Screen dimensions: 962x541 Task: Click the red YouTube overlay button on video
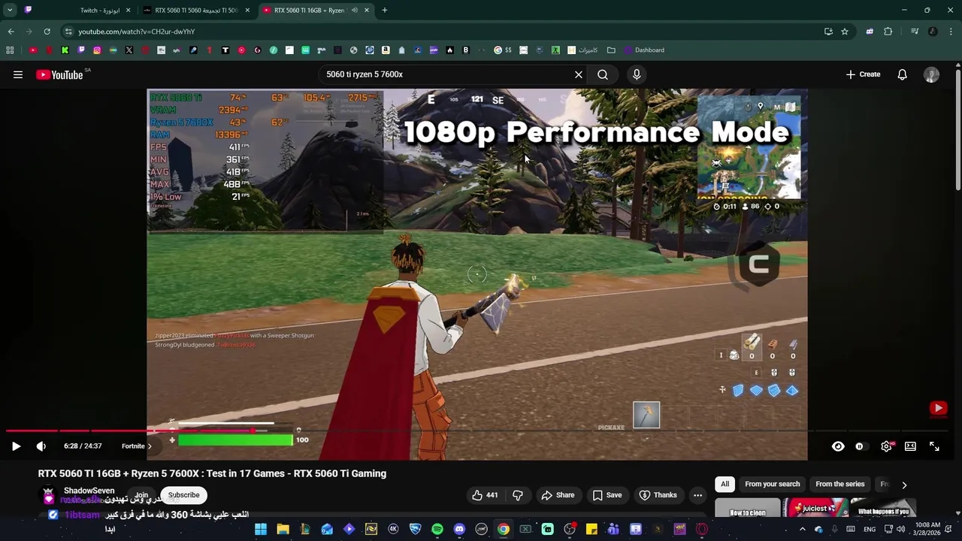point(938,408)
